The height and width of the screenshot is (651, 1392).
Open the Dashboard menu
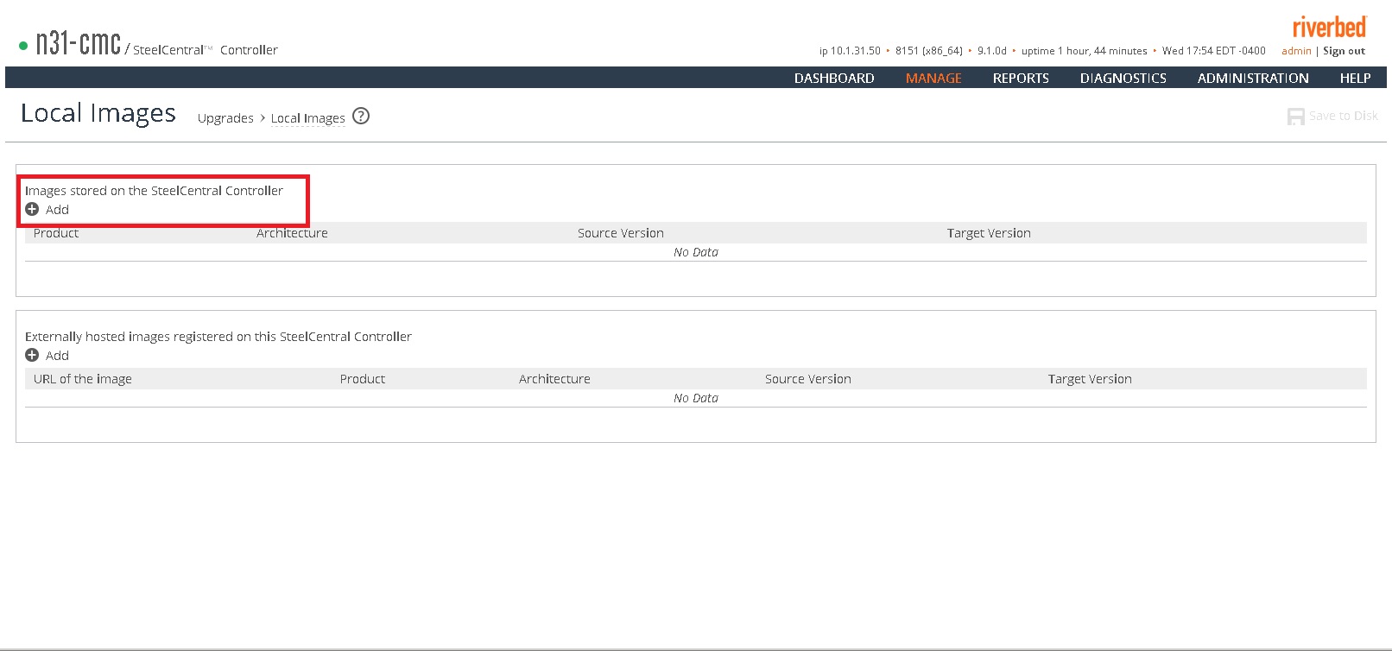833,78
